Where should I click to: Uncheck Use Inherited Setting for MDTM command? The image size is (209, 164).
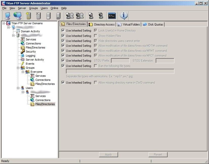(63, 45)
